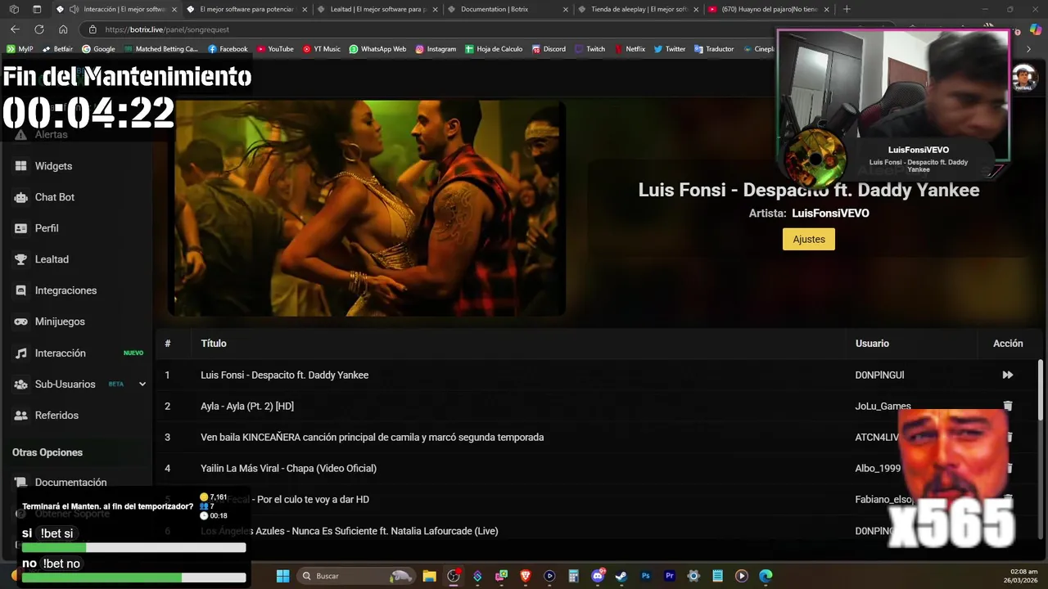This screenshot has height=589, width=1048.
Task: Click the Minijuegos gamepad icon
Action: point(20,321)
